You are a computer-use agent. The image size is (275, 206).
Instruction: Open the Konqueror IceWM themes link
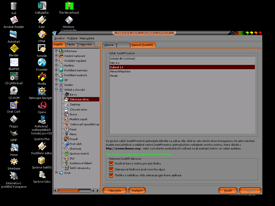coord(139,154)
